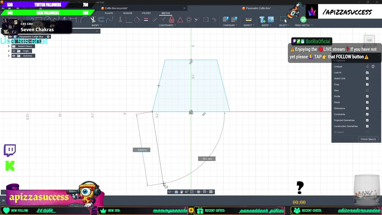Image resolution: width=382 pixels, height=215 pixels.
Task: Toggle visibility of Parametric Coffin Box
Action: click(x=10, y=37)
